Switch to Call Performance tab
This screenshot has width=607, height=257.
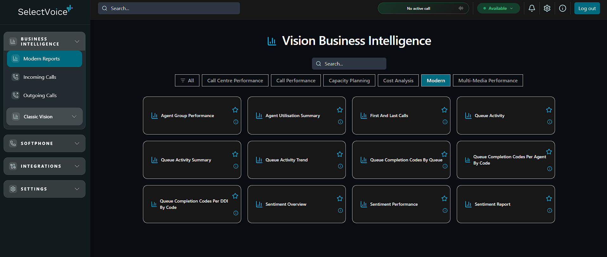pos(296,80)
